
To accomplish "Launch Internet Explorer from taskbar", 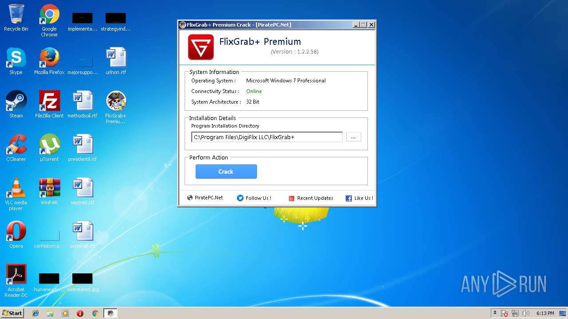I will pos(35,313).
